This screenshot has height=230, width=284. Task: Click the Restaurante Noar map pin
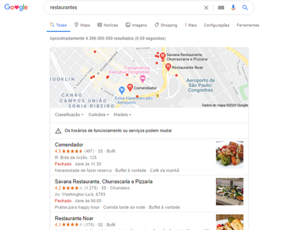pyautogui.click(x=168, y=67)
